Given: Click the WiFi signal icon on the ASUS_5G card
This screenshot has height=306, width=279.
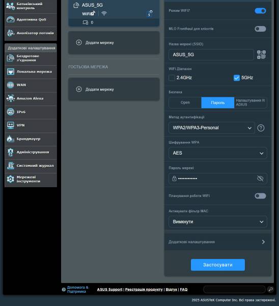Looking at the screenshot, I should tap(104, 13).
